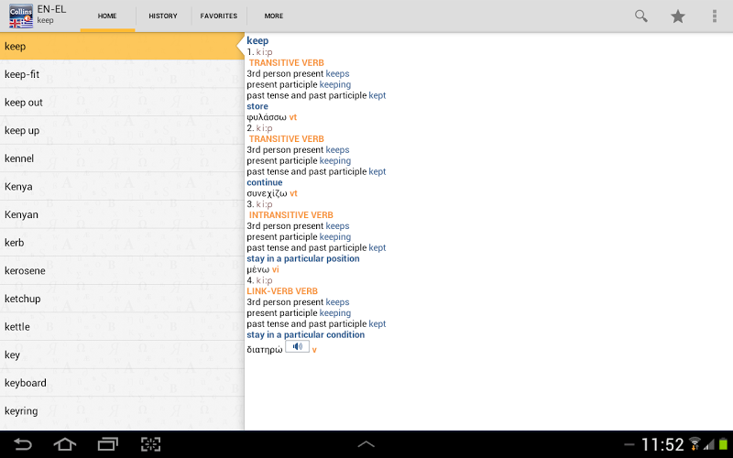
Task: Follow the 'kept' link in first definition
Action: coord(377,95)
